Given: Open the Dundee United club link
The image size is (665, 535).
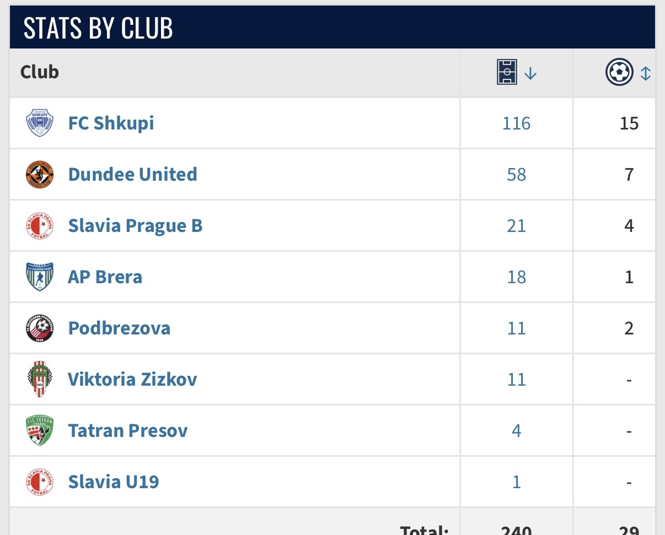Looking at the screenshot, I should click(x=132, y=174).
